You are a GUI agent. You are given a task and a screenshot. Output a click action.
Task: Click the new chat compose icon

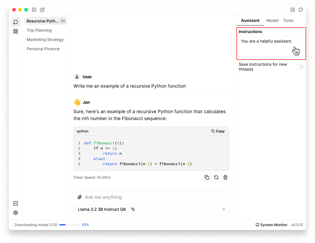point(42,10)
